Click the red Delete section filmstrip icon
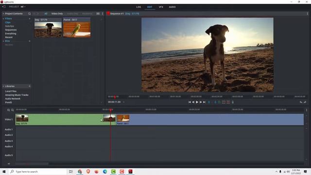 [x=228, y=102]
